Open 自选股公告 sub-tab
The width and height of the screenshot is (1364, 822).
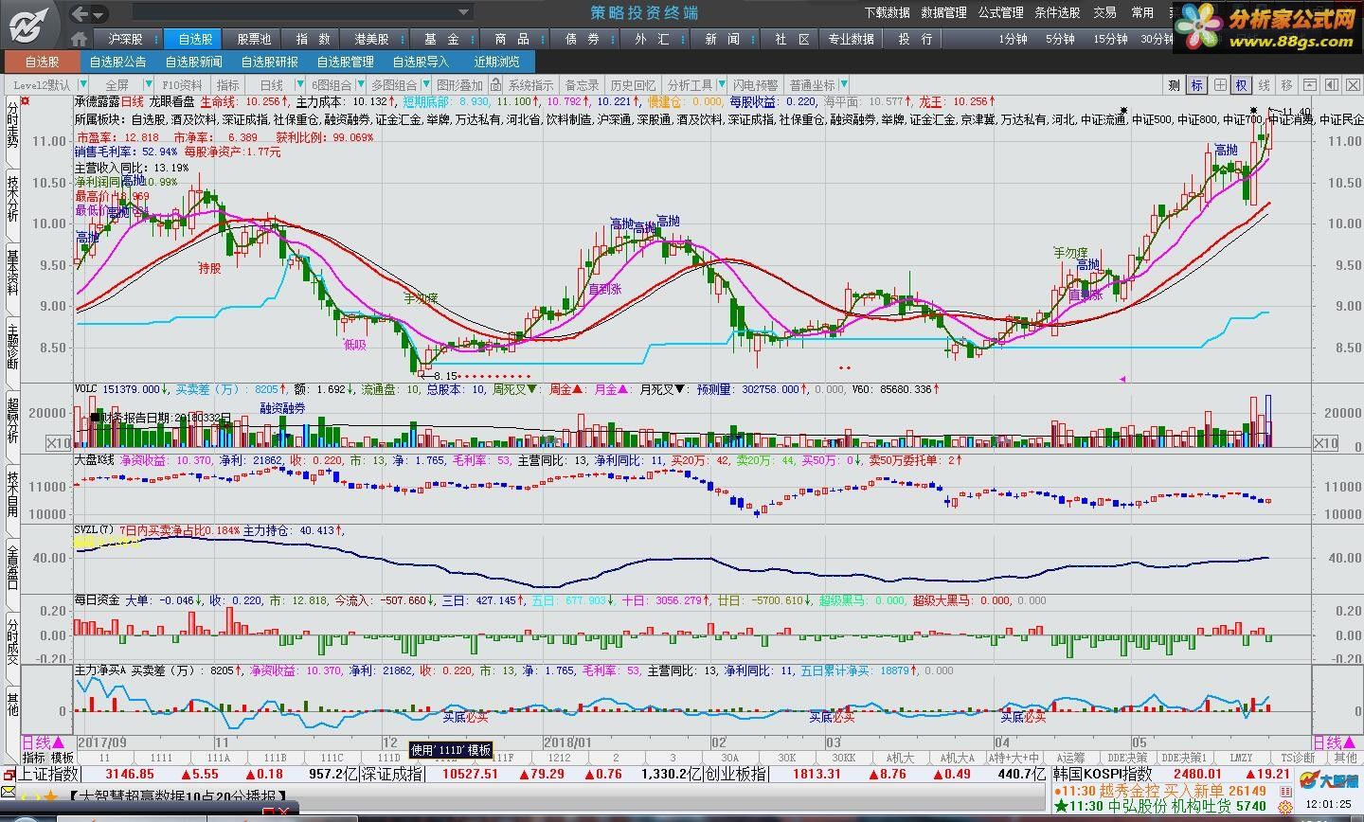click(117, 62)
